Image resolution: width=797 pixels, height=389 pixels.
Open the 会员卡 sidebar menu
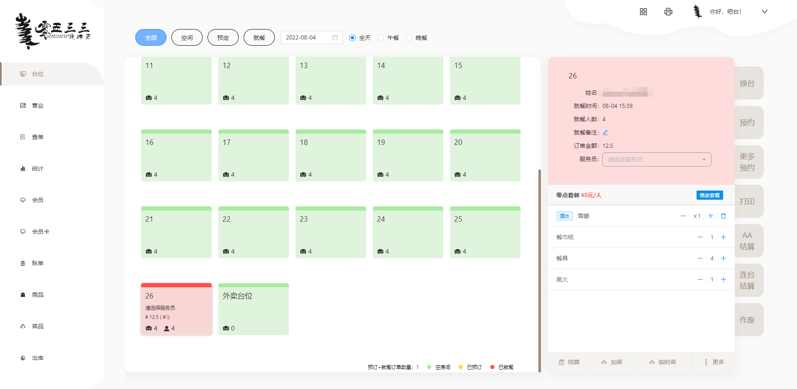(x=40, y=232)
